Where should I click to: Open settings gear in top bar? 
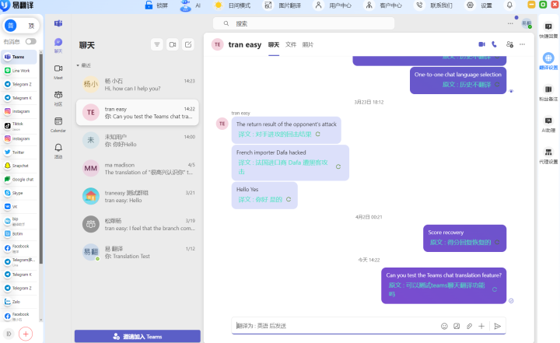tap(479, 5)
